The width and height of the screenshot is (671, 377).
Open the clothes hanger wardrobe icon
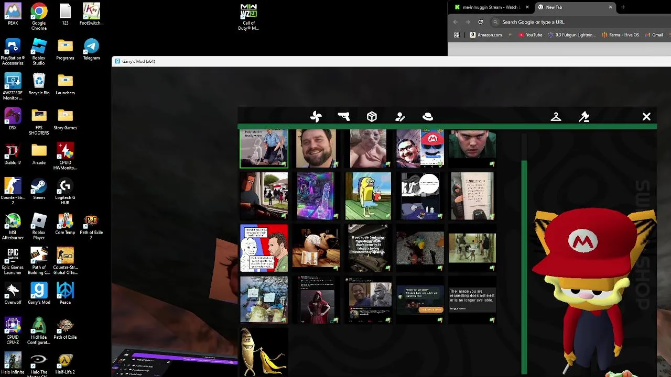(x=556, y=117)
